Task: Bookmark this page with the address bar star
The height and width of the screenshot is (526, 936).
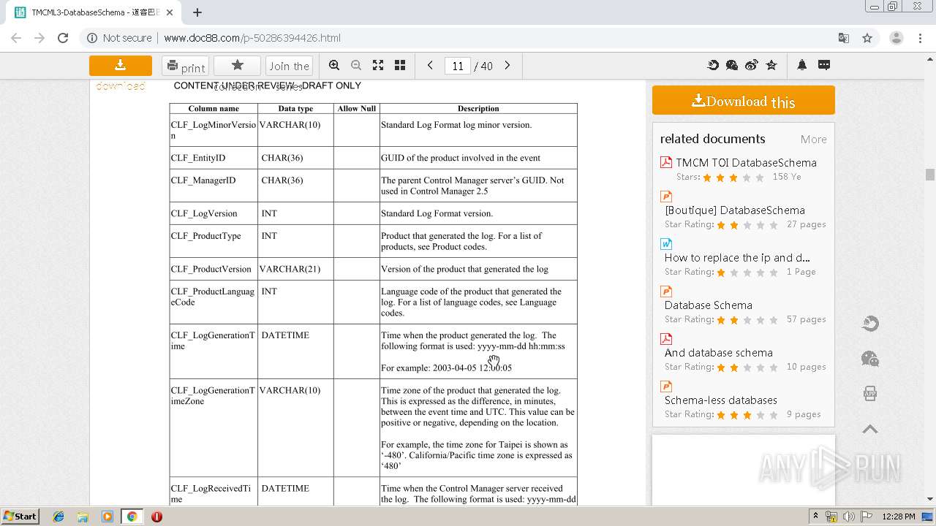Action: click(867, 38)
